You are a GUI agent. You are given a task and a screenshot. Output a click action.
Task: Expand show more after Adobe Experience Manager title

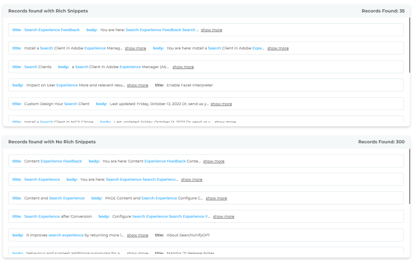click(x=136, y=48)
